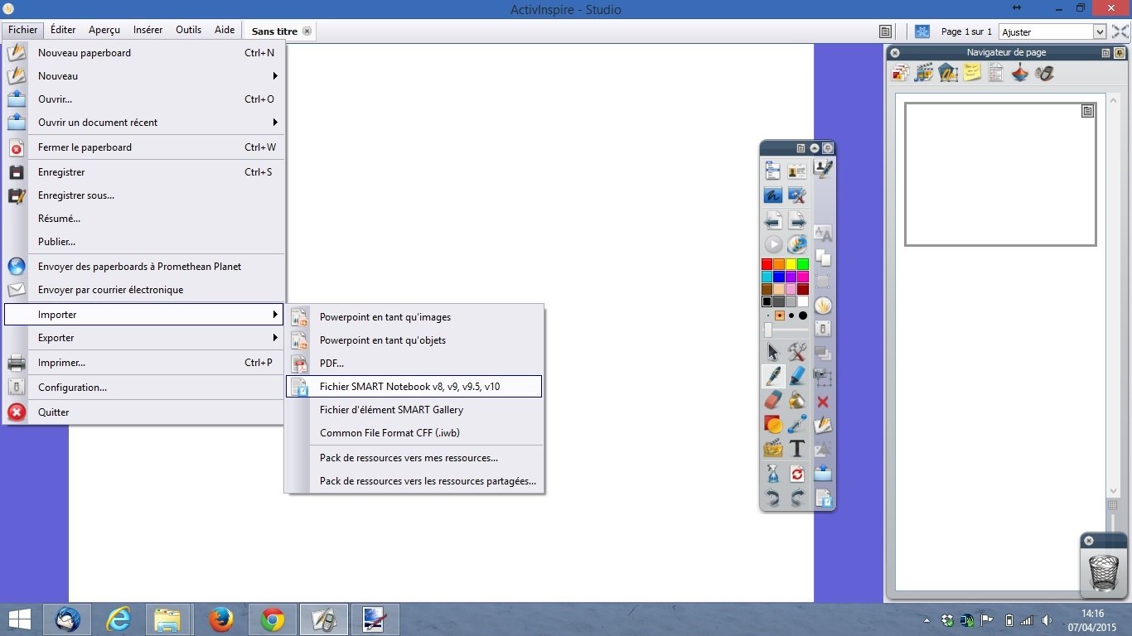Viewport: 1132px width, 636px height.
Task: Select Common File Format CFF (.iwb)
Action: click(x=414, y=432)
